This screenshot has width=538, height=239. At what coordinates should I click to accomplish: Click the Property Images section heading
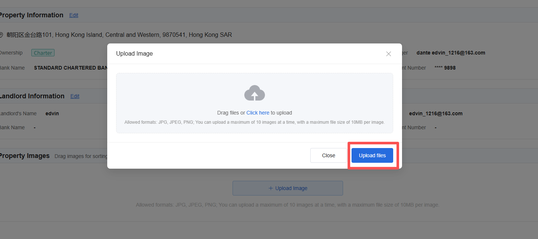24,156
